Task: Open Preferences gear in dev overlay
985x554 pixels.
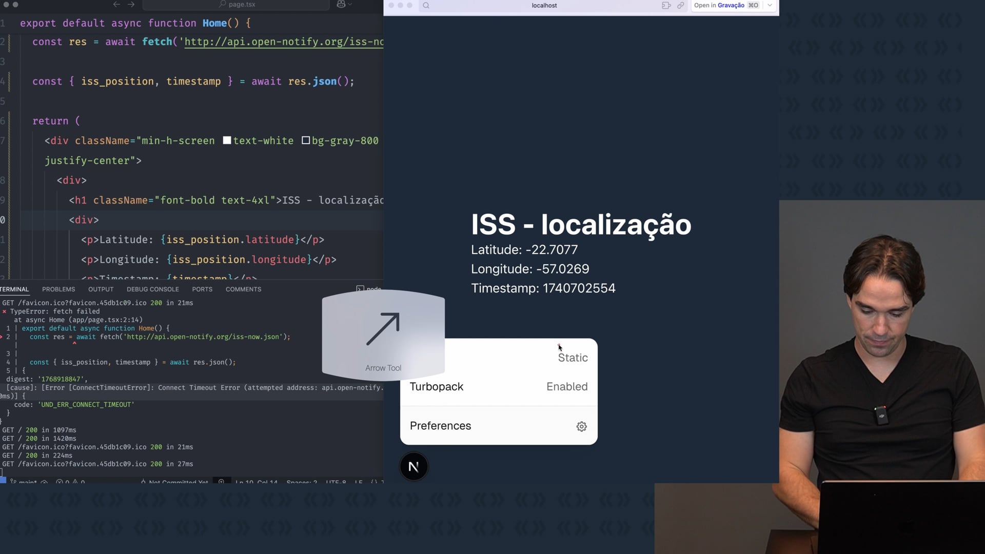Action: point(581,426)
